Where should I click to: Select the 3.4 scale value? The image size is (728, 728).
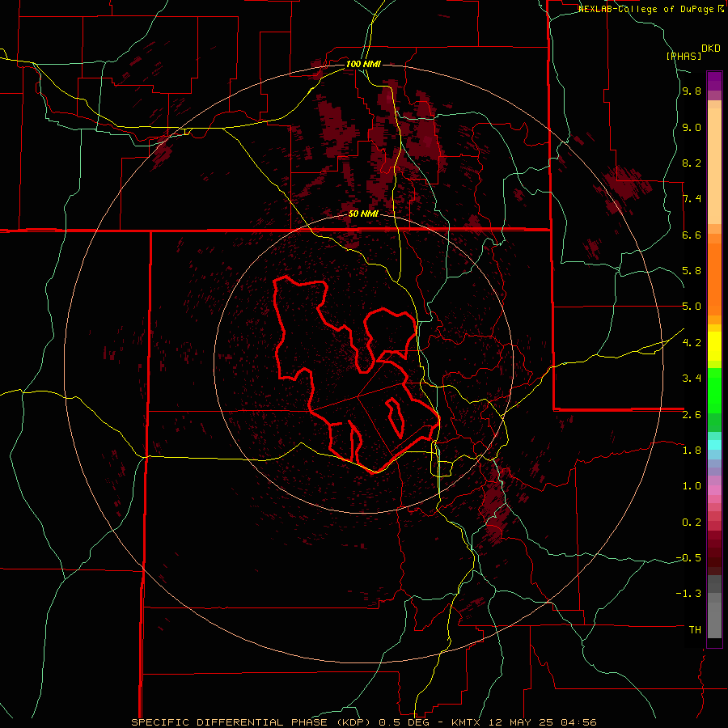tap(692, 379)
